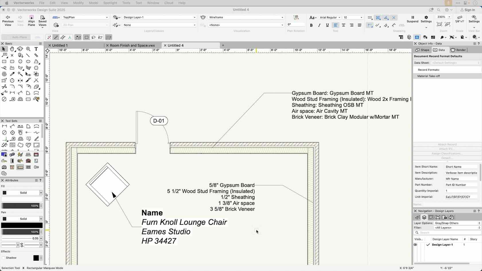
Task: Switch to the Shape tab in Object Info
Action: [x=422, y=50]
